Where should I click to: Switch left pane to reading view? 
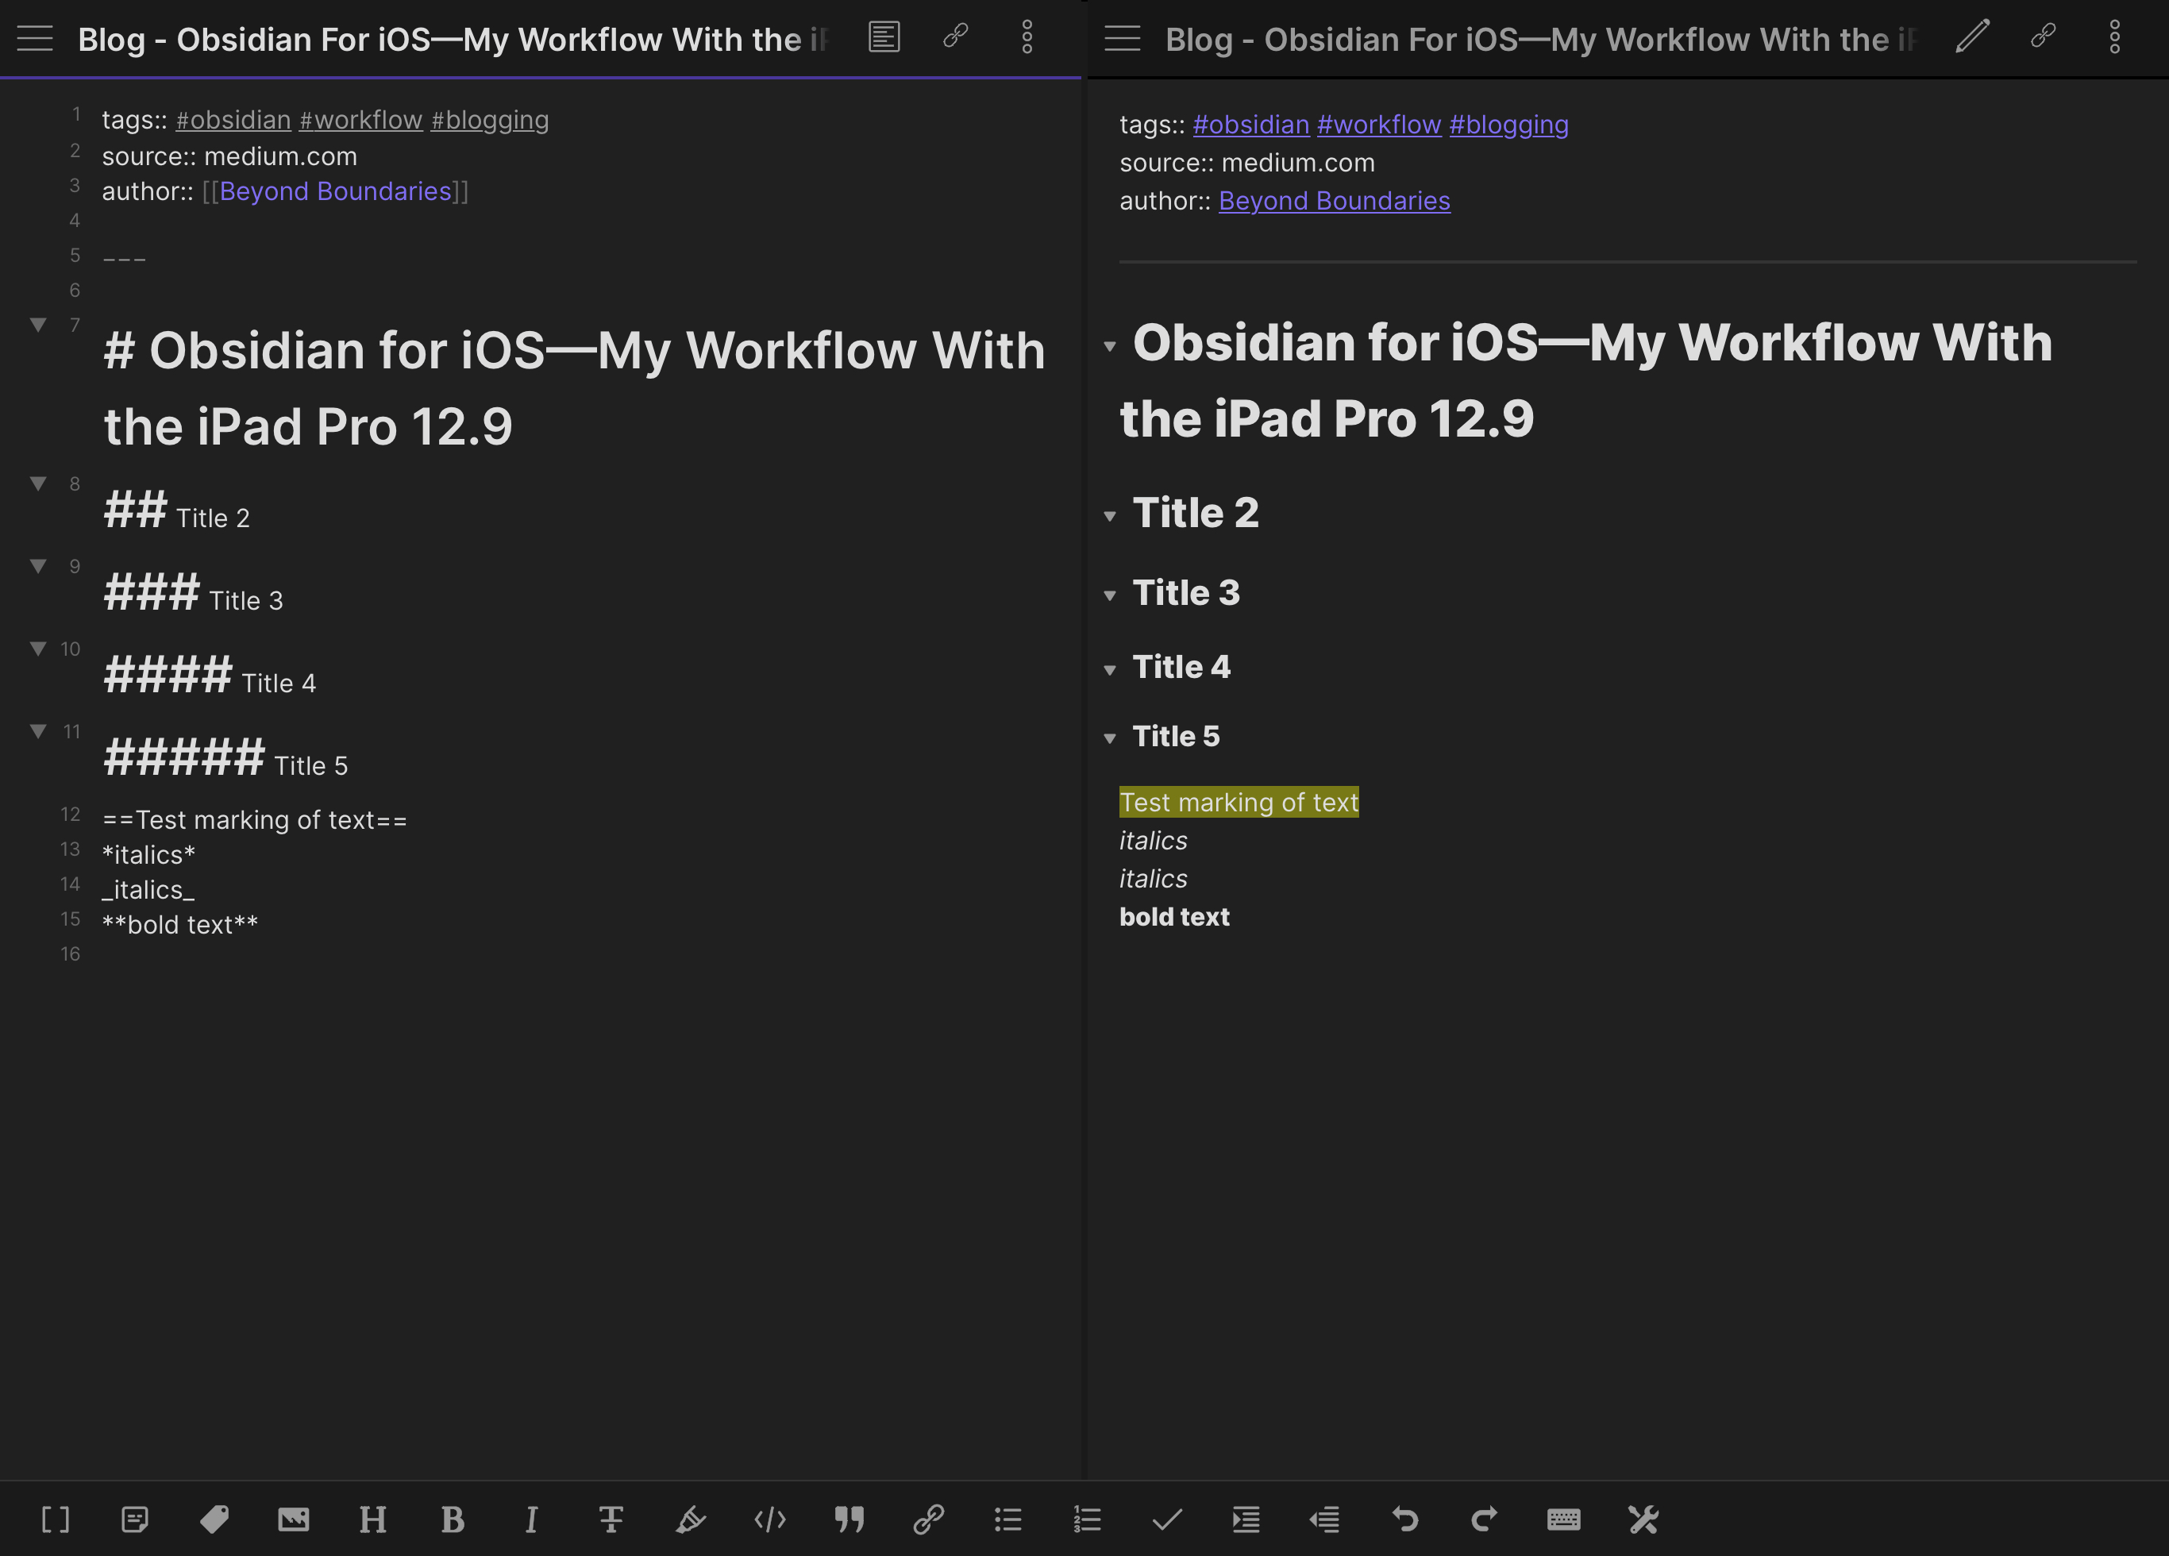[884, 37]
